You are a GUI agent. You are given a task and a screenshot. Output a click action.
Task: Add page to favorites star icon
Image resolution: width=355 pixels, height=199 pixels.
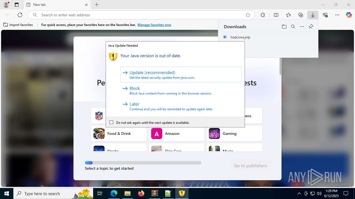(x=248, y=15)
